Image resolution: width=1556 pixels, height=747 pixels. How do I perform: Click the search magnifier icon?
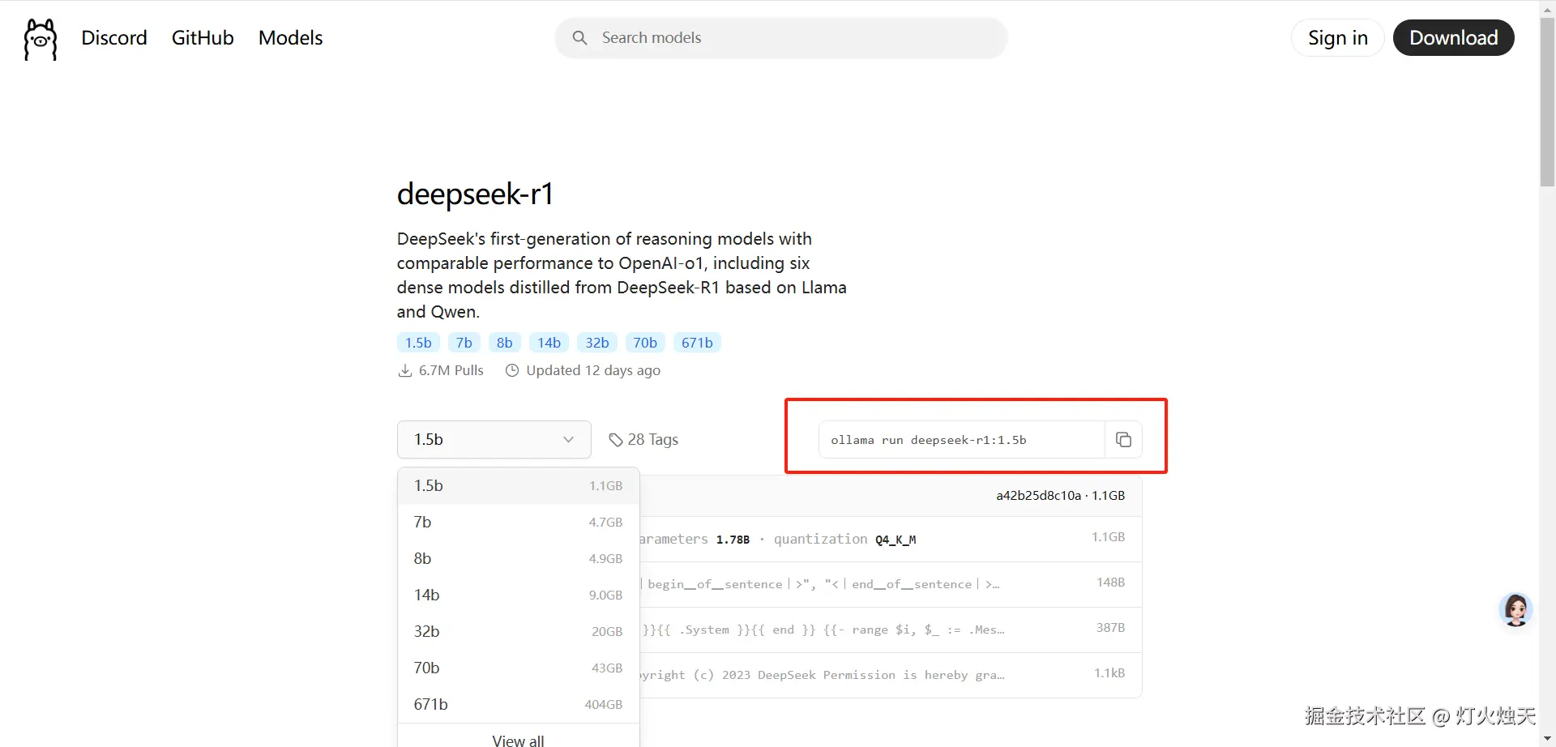[579, 38]
